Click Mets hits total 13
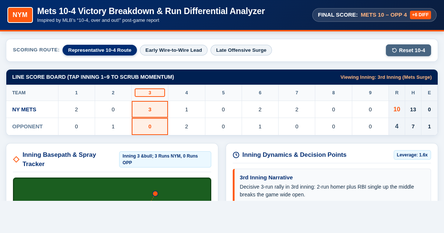 413,109
